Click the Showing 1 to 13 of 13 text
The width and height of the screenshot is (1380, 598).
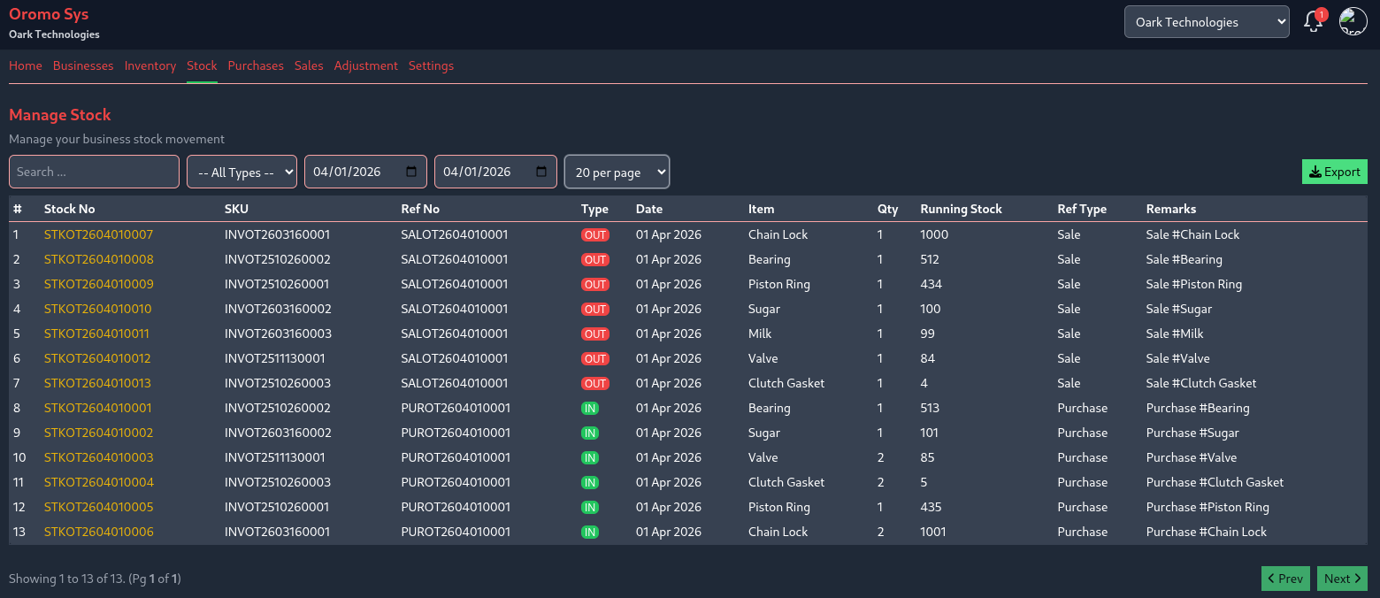[x=95, y=579]
